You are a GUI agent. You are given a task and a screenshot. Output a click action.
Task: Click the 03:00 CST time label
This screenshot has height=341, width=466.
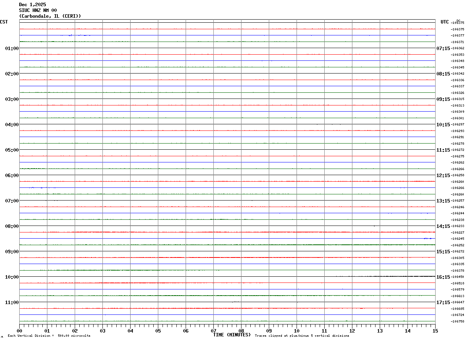click(12, 99)
